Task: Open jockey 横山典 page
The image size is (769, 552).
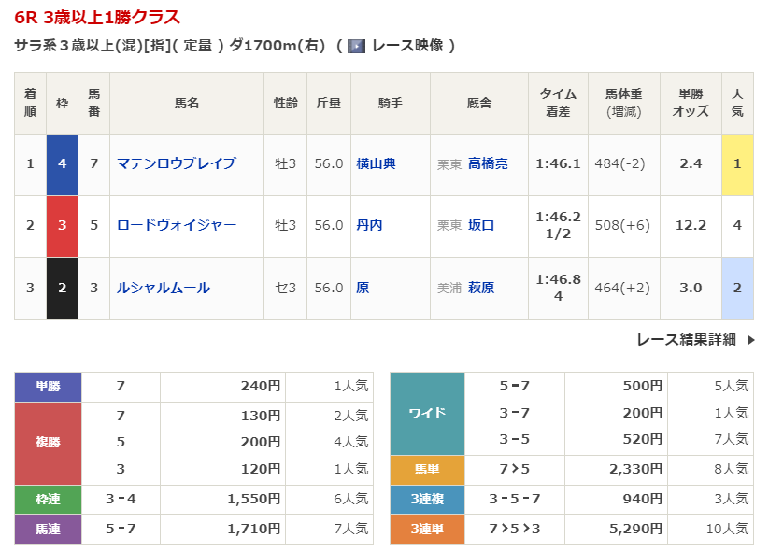Action: 376,163
